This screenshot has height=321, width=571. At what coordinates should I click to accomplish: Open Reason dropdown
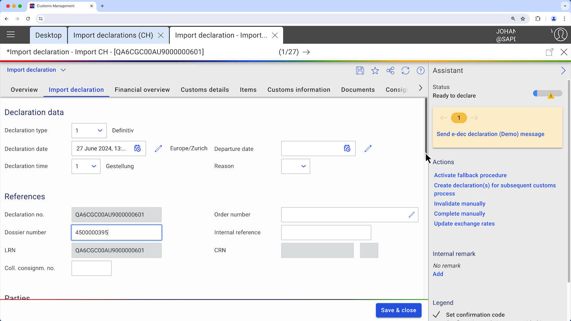[x=295, y=166]
